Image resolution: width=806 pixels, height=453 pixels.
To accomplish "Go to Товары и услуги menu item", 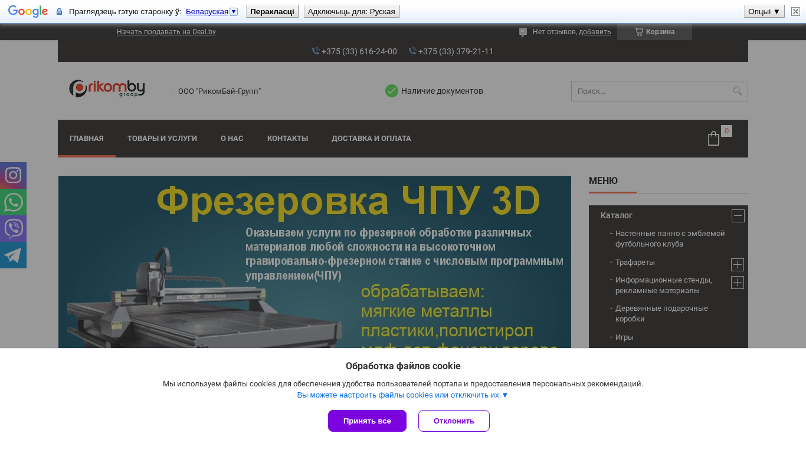I will coord(162,139).
